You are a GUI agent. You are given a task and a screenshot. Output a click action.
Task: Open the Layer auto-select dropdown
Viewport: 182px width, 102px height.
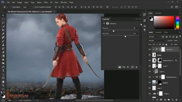[x=26, y=7]
